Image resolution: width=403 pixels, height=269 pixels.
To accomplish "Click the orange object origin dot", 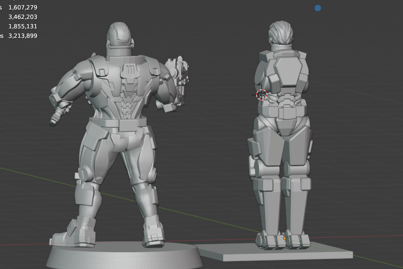I will click(x=285, y=238).
